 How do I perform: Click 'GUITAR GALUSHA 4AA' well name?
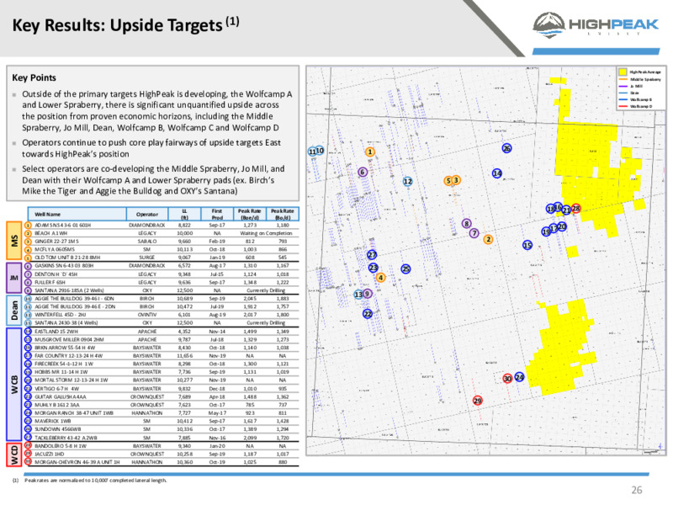[61, 396]
